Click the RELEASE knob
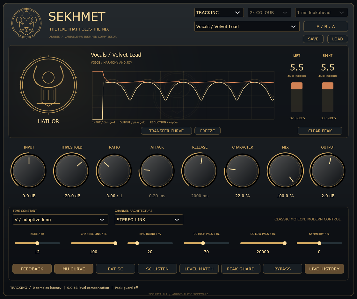 click(x=200, y=170)
